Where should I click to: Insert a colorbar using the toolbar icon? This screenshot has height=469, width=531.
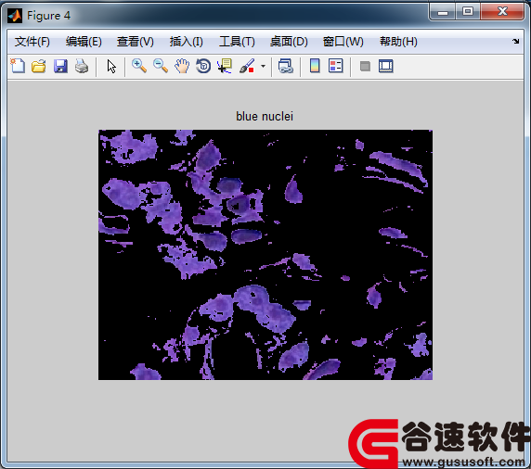pyautogui.click(x=315, y=66)
